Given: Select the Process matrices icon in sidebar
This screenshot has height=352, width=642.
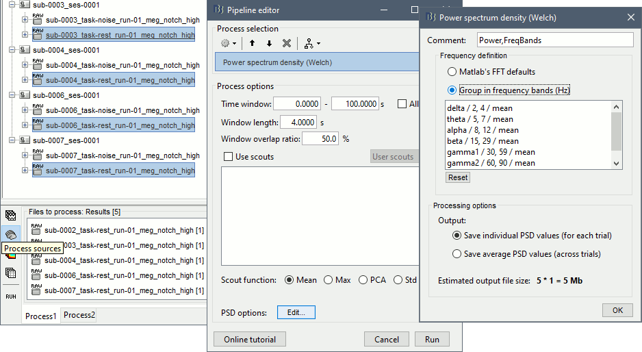Looking at the screenshot, I should (x=10, y=273).
